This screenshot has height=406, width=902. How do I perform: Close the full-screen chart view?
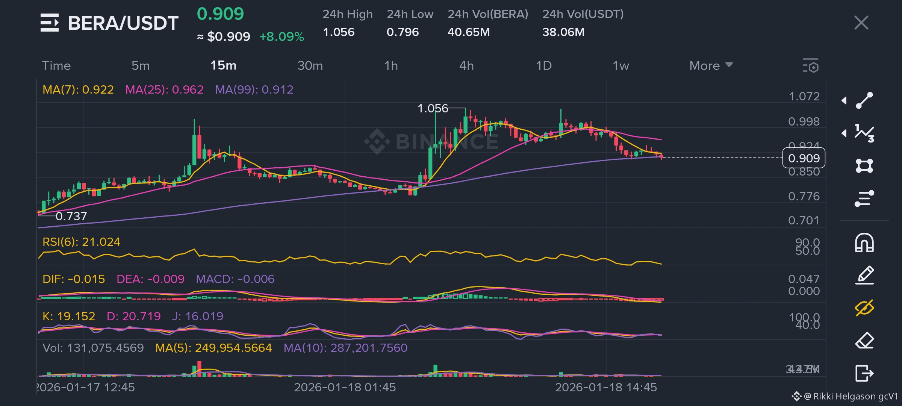click(861, 23)
